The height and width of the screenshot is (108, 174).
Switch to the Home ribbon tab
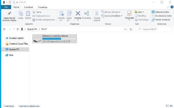[16, 7]
